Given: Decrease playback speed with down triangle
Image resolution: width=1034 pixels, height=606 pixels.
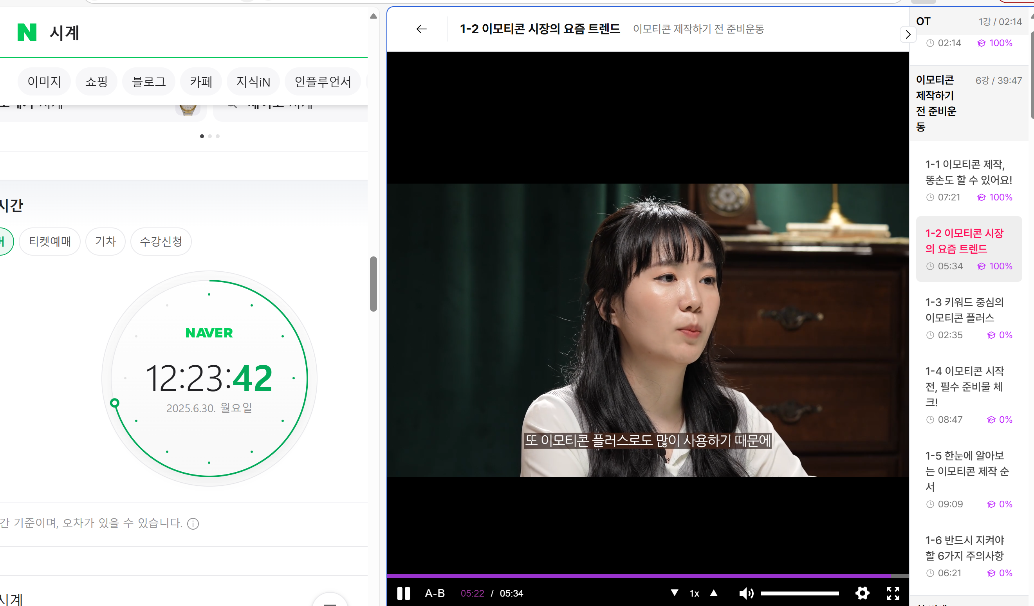Looking at the screenshot, I should [x=674, y=593].
